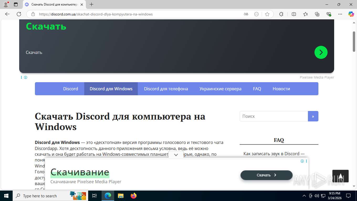Click the translate page icon
Image resolution: width=357 pixels, height=201 pixels.
246,14
